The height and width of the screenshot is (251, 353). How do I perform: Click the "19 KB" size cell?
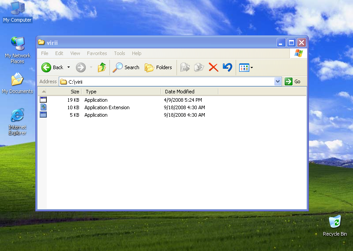73,100
